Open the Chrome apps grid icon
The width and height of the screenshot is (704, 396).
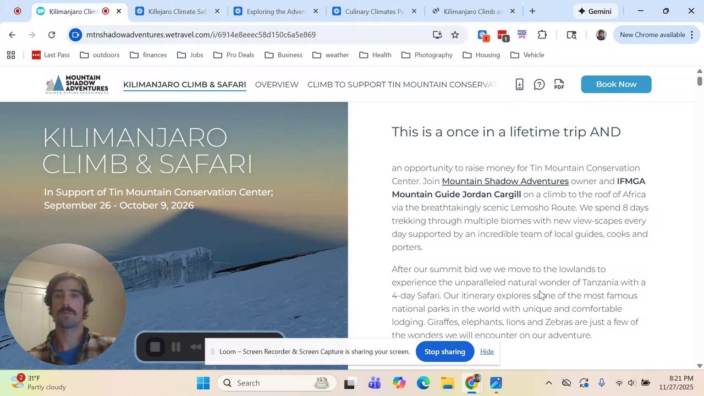coord(11,55)
